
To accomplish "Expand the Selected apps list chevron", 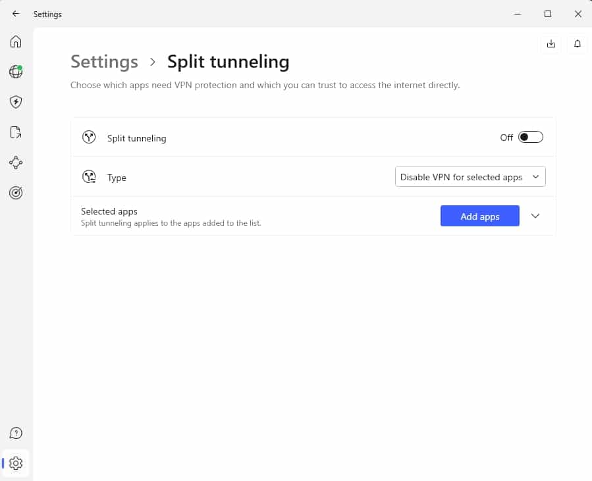I will [535, 216].
